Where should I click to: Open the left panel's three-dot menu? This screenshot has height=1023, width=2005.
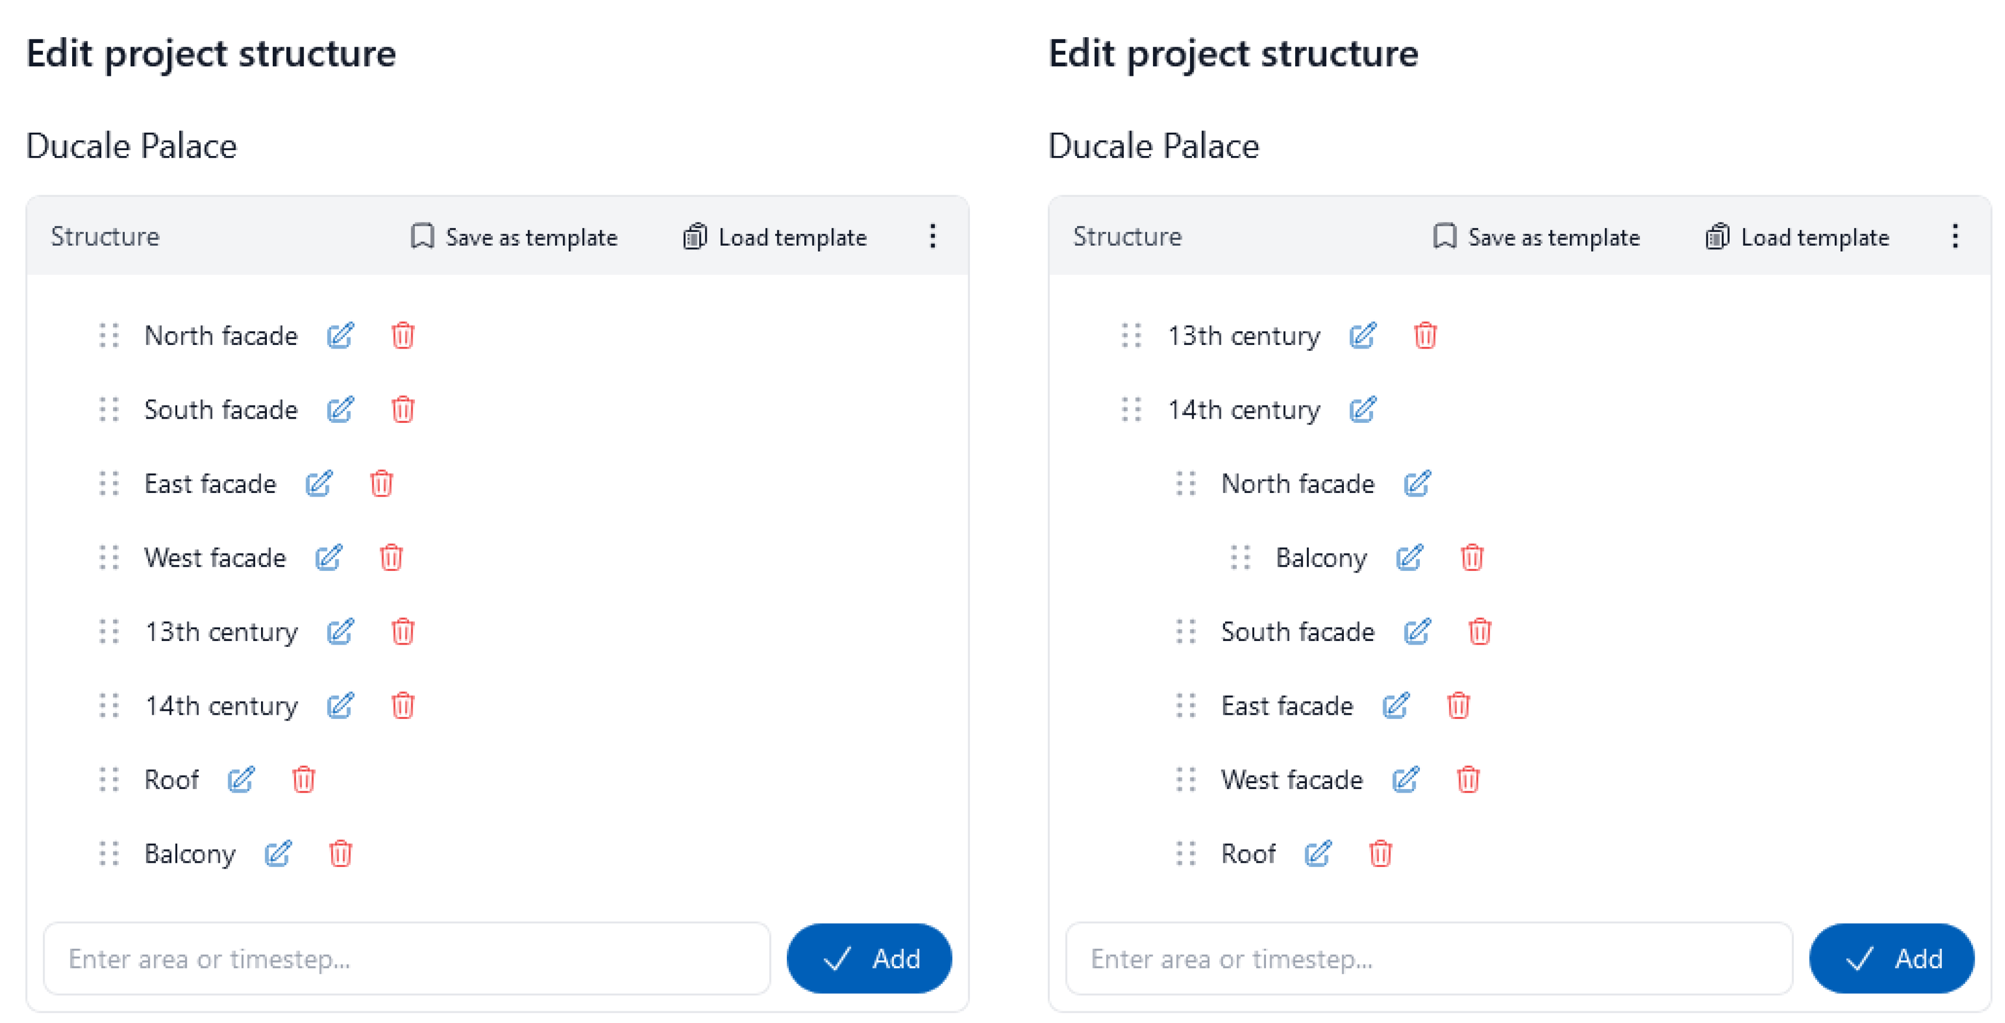[932, 236]
